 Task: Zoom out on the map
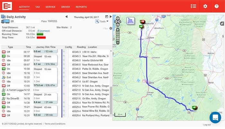click(118, 43)
